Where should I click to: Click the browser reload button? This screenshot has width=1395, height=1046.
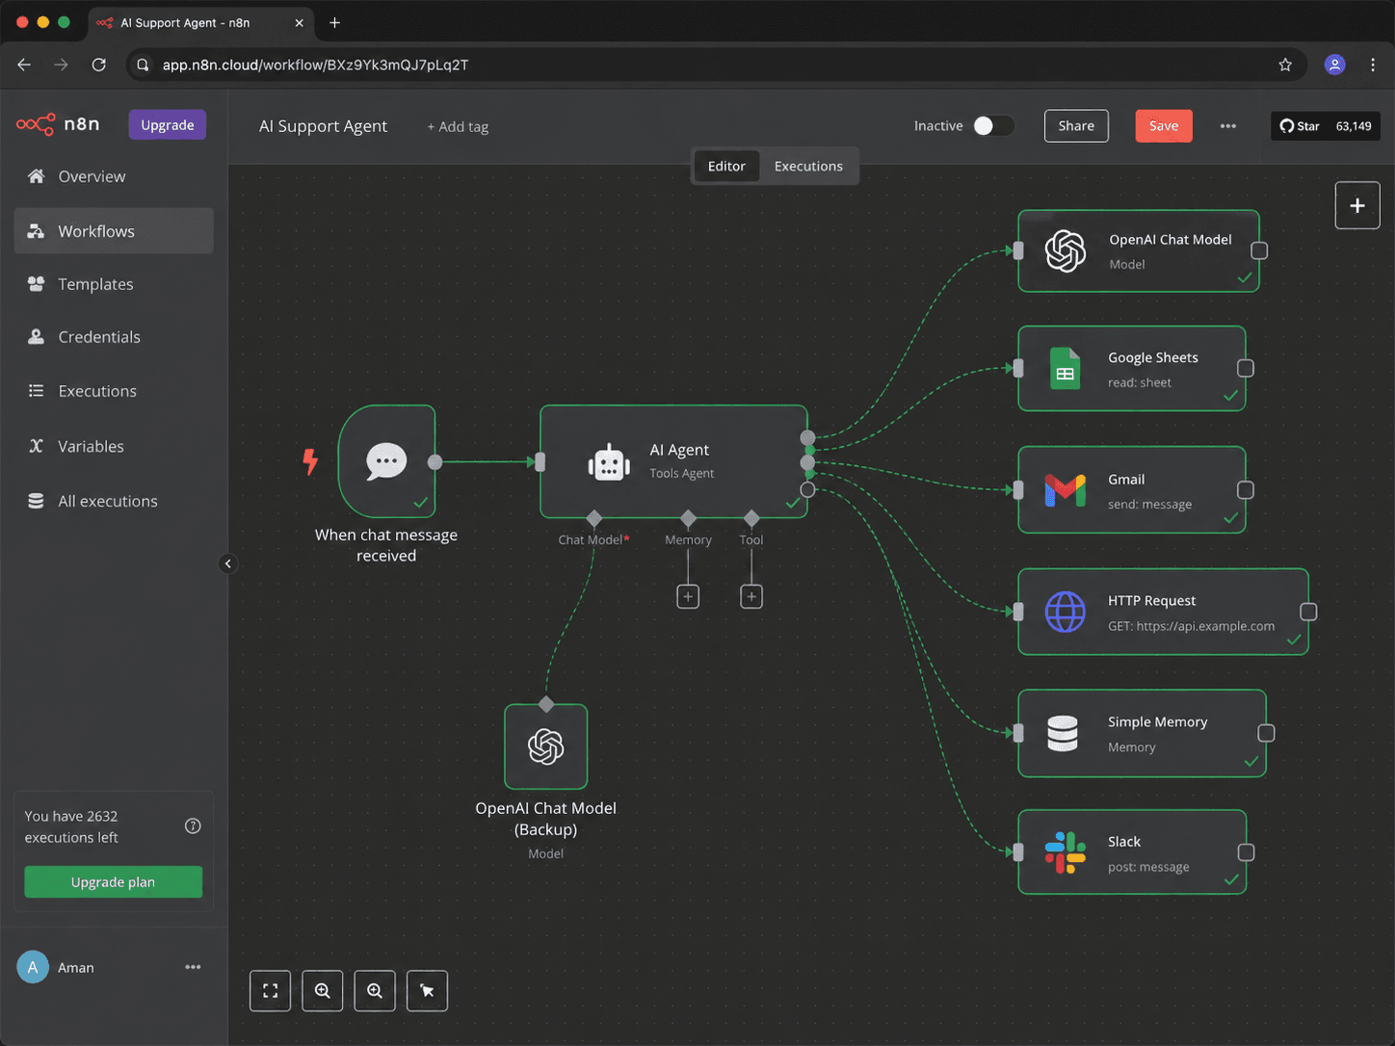click(98, 65)
